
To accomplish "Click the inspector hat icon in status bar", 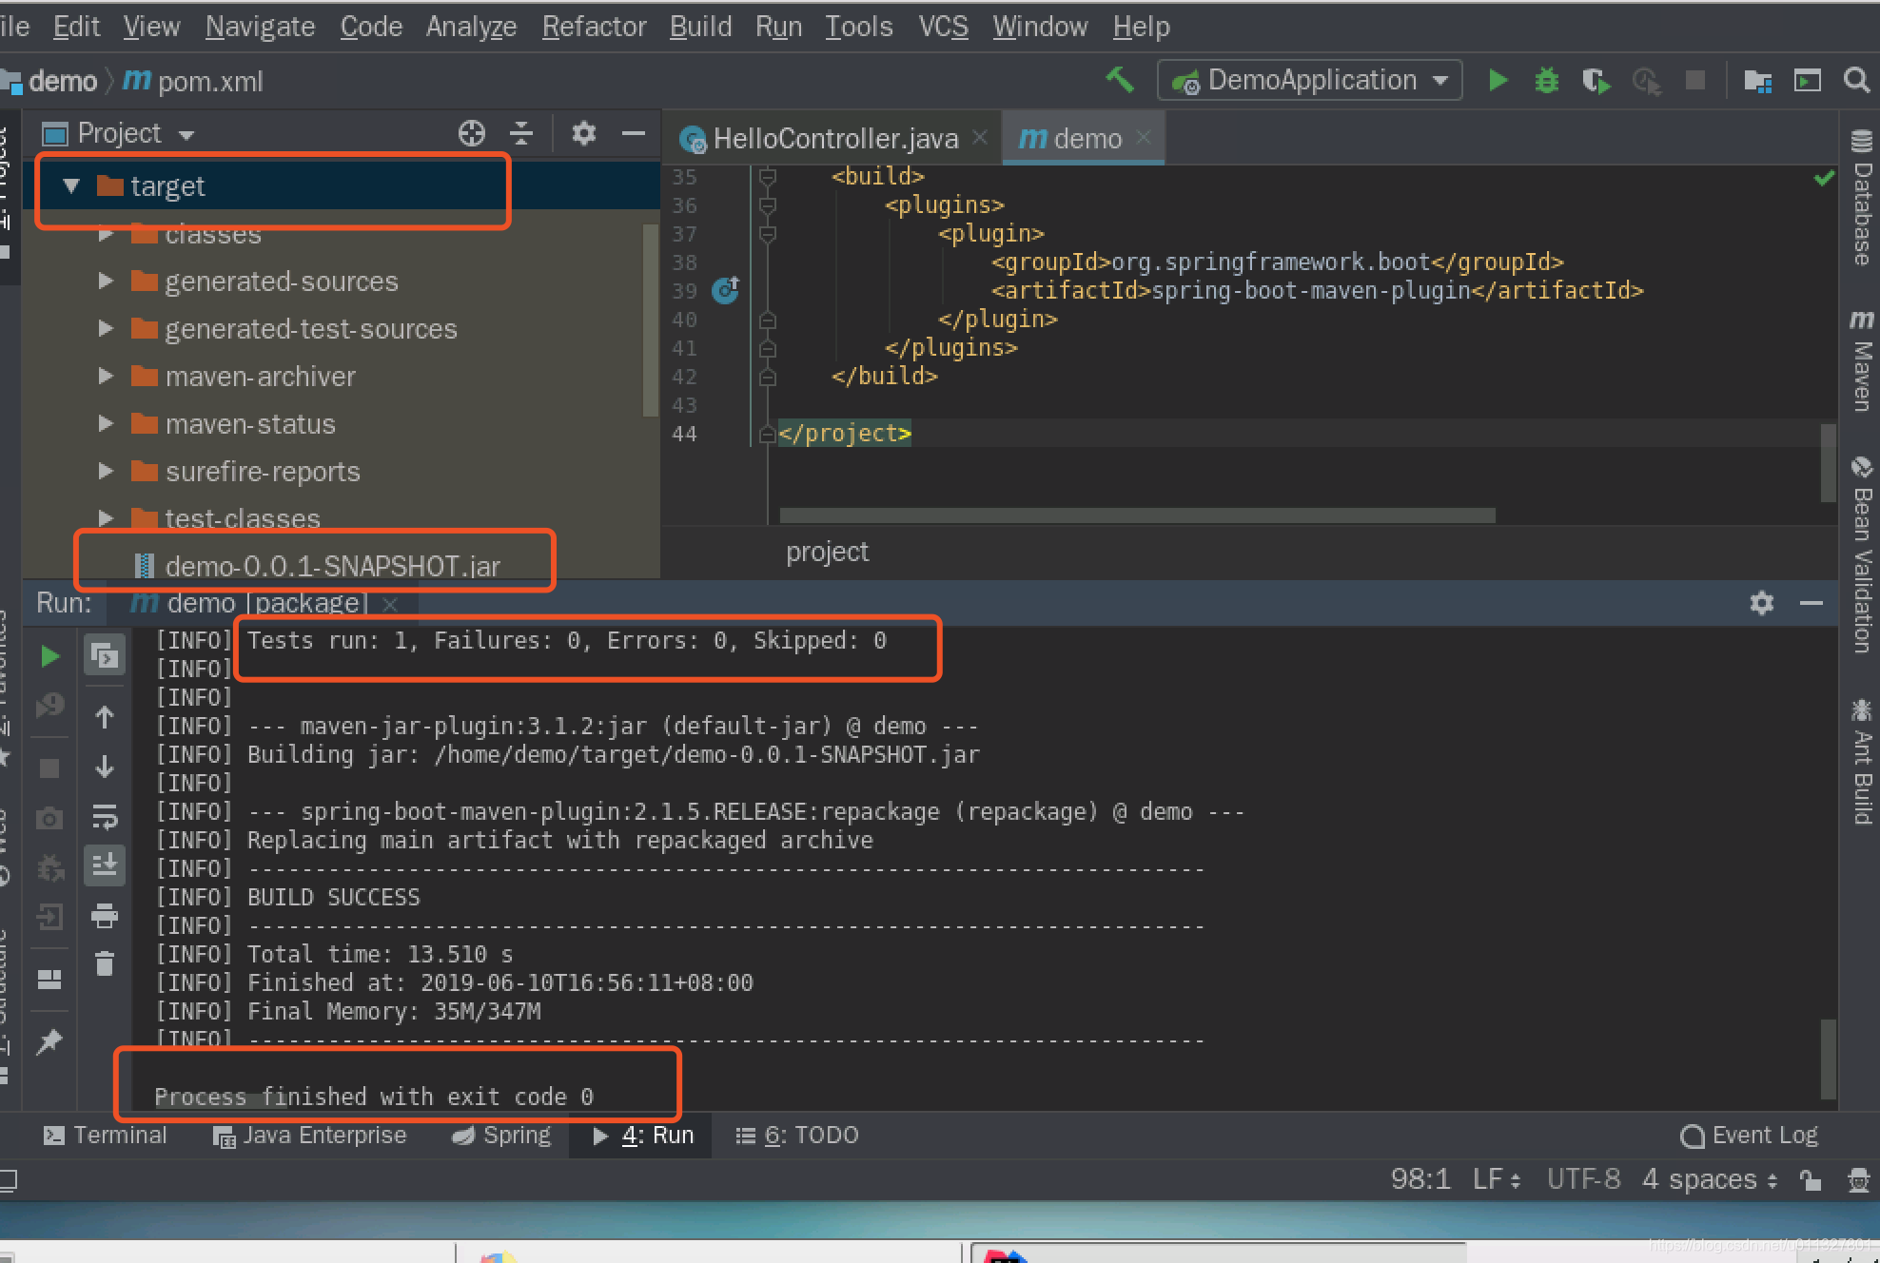I will point(1858,1180).
